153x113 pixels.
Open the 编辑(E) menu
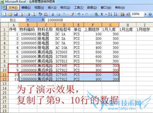26,8
